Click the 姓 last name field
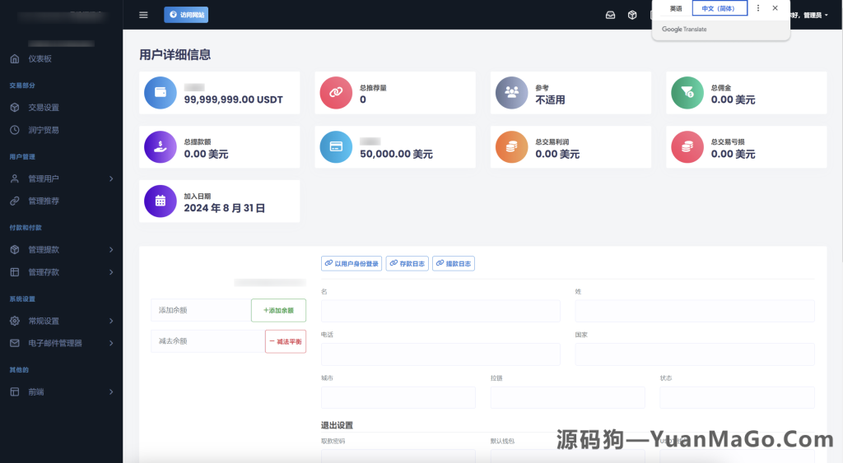This screenshot has width=843, height=463. point(695,311)
